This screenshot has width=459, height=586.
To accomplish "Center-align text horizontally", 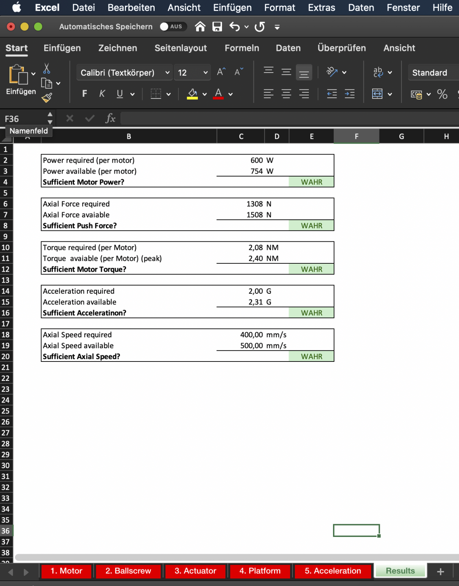I will point(286,94).
